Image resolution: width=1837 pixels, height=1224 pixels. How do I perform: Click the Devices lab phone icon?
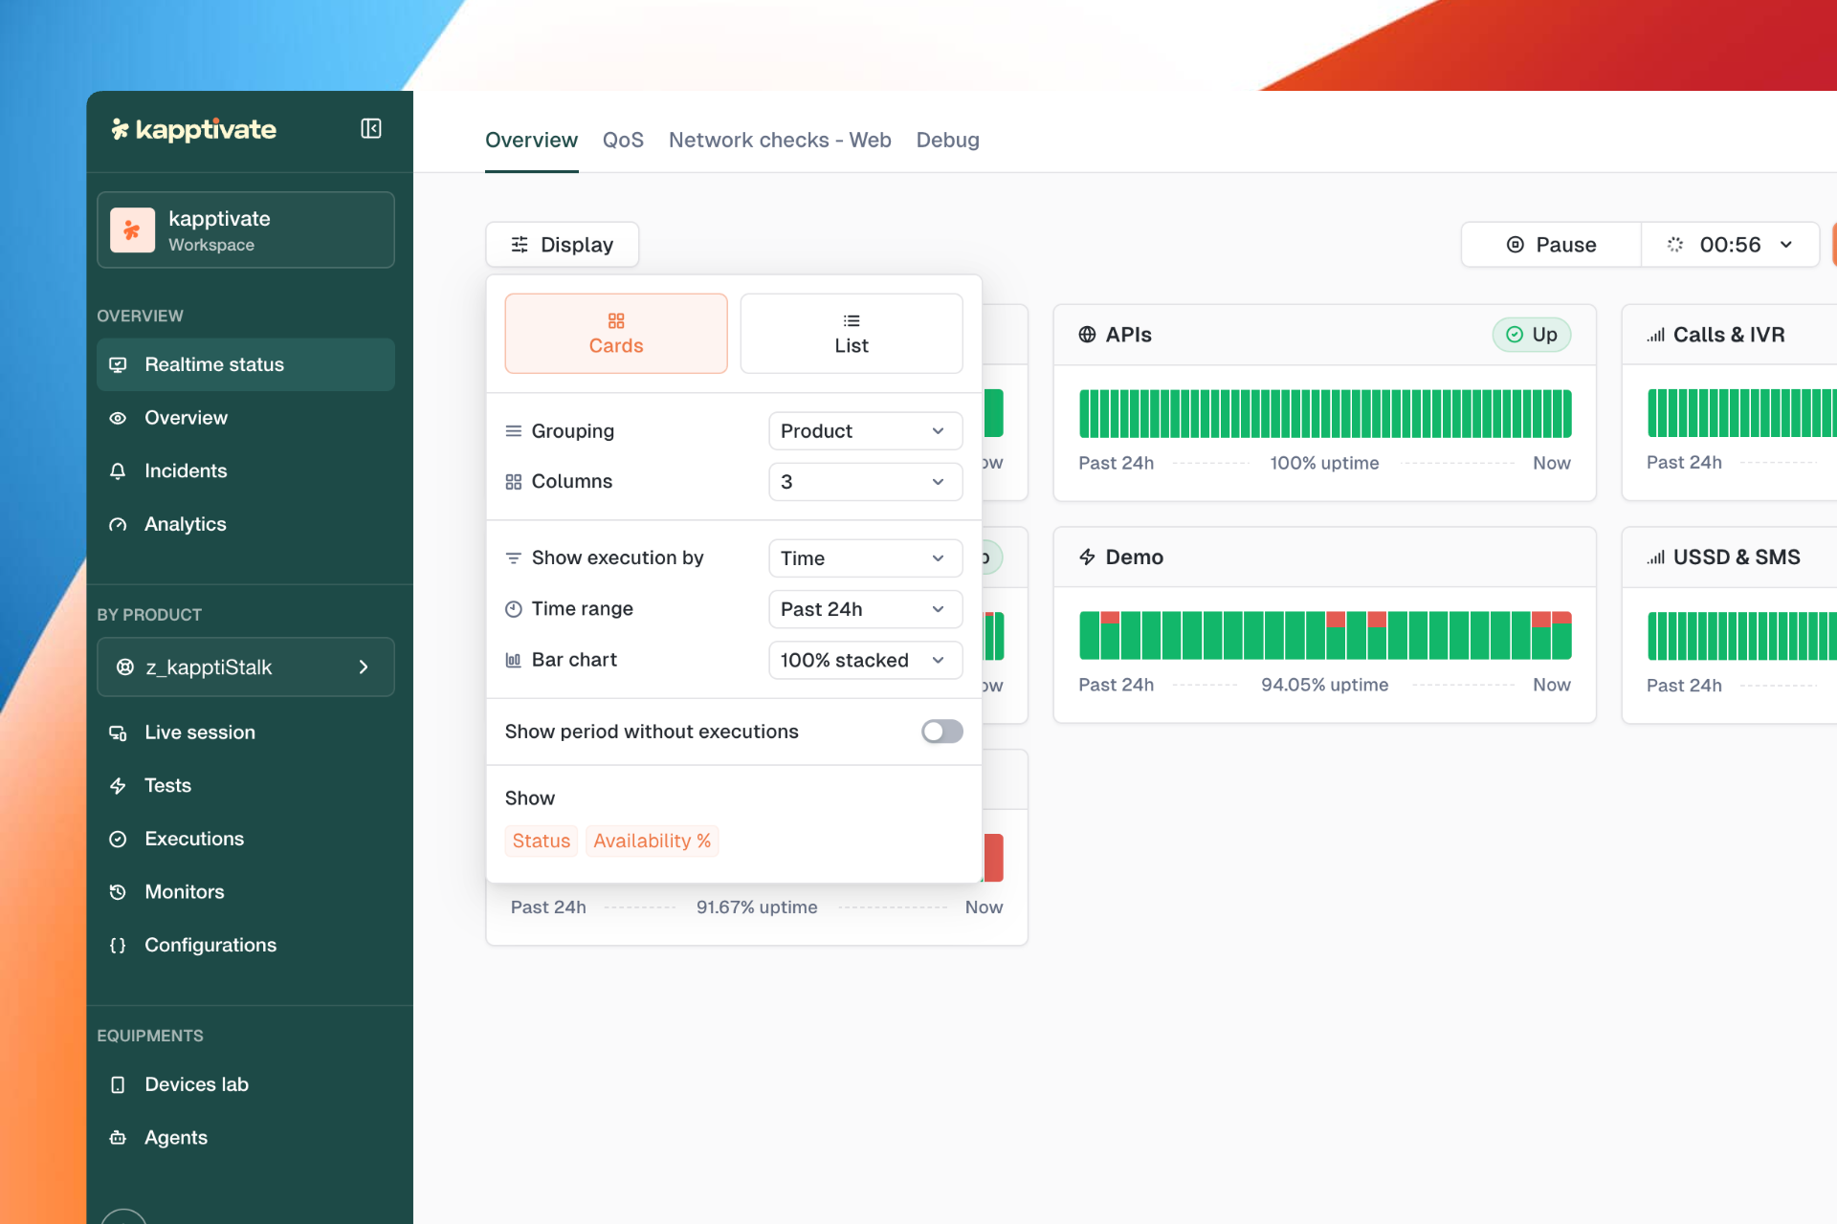tap(118, 1085)
